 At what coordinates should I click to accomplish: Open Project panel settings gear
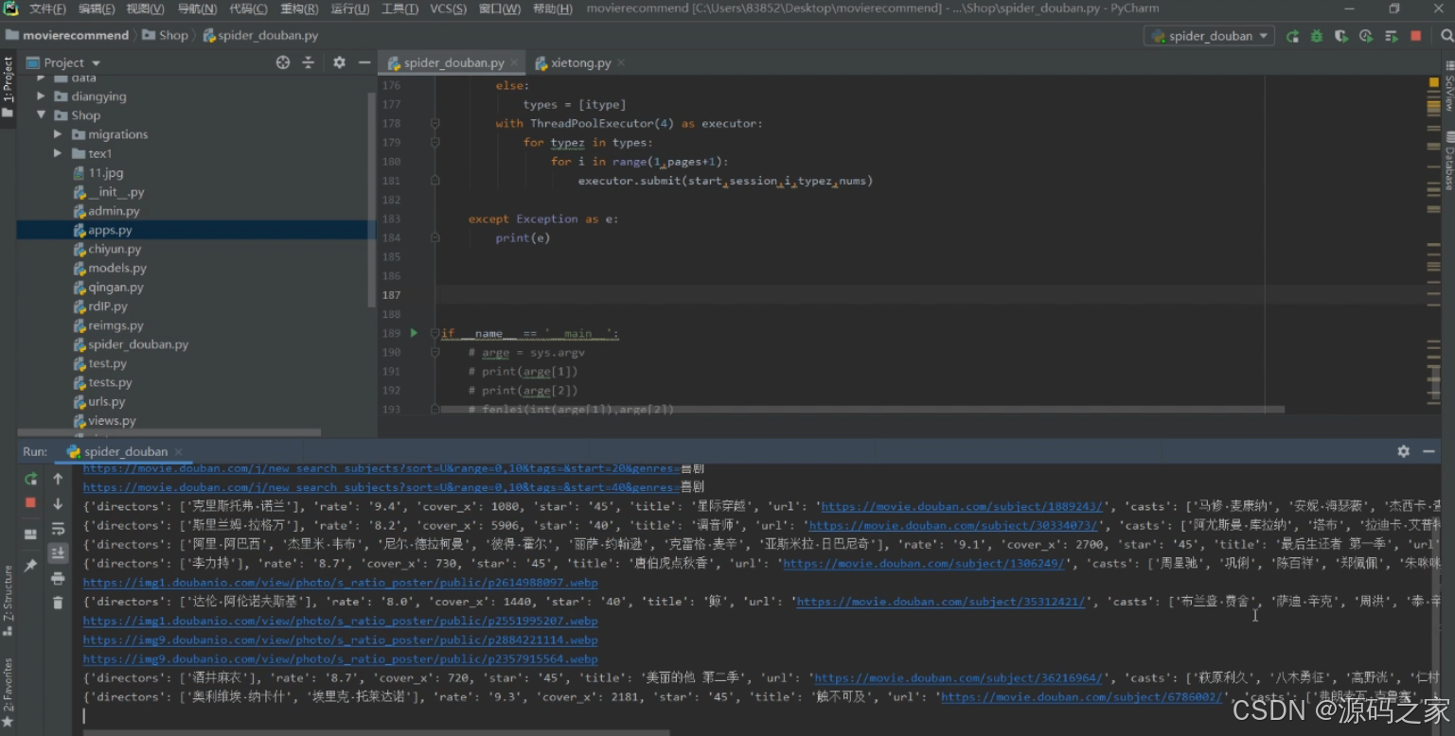coord(339,62)
